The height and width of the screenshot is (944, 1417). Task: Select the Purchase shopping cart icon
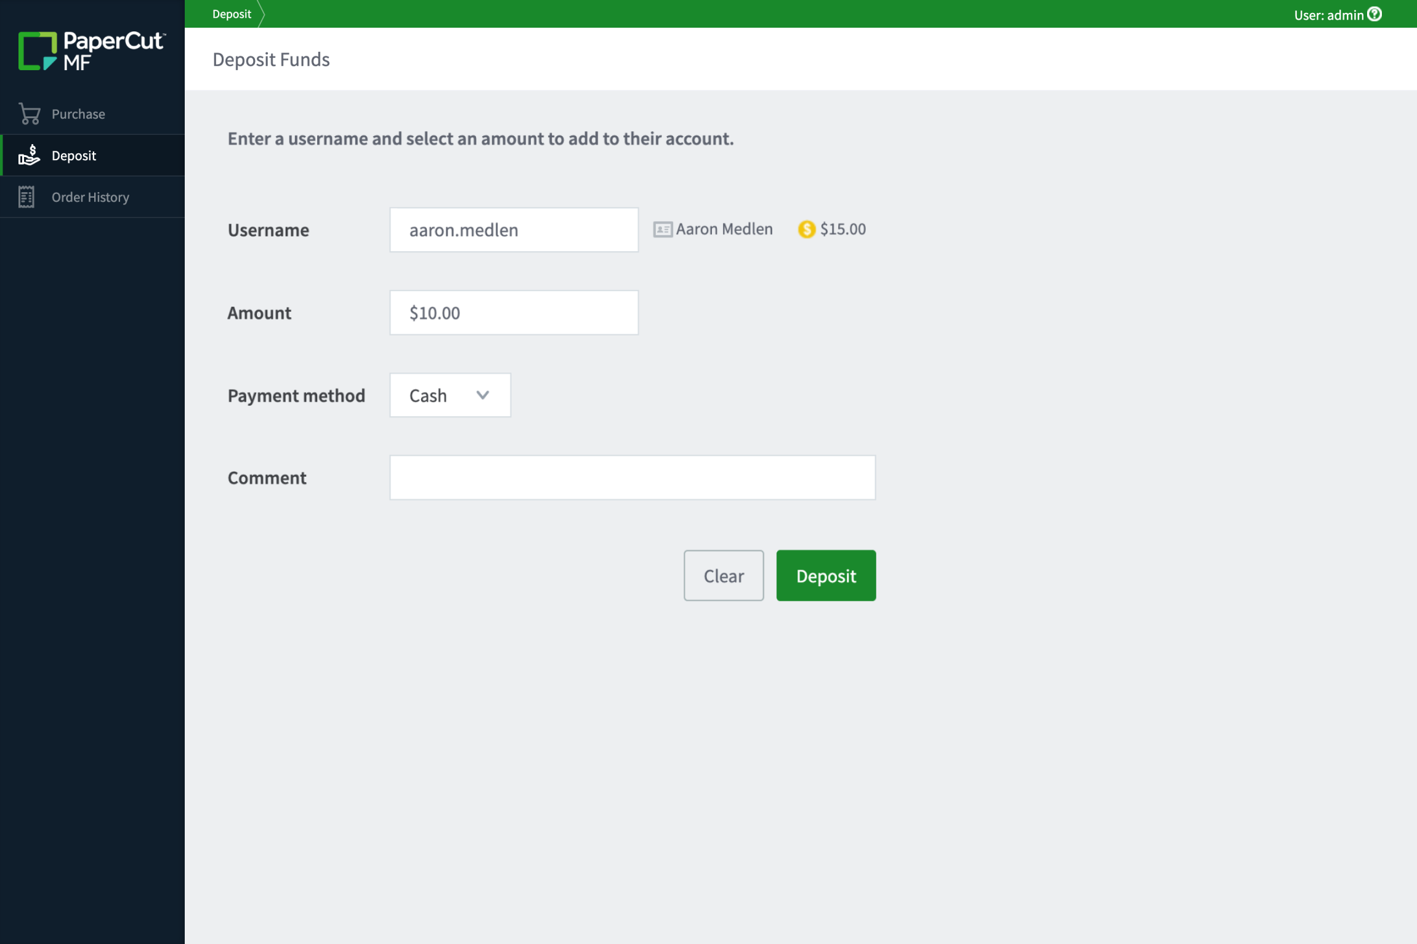tap(29, 113)
